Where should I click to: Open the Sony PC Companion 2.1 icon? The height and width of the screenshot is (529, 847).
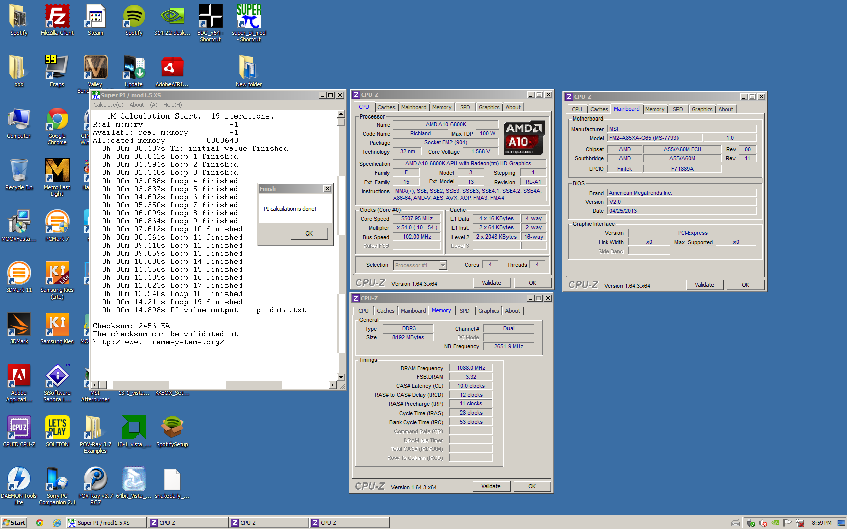point(57,487)
